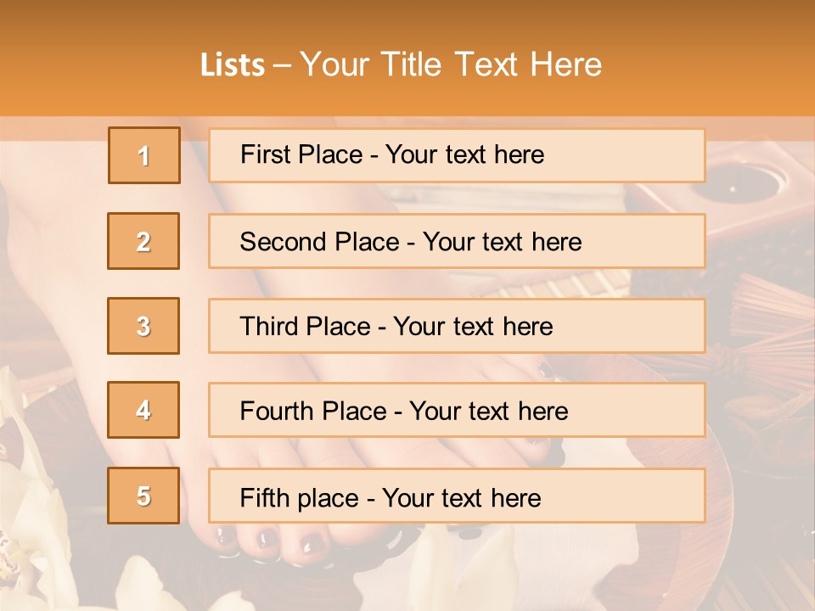This screenshot has height=611, width=815.
Task: Select the "Your Title Text Here" title text
Action: coord(451,65)
